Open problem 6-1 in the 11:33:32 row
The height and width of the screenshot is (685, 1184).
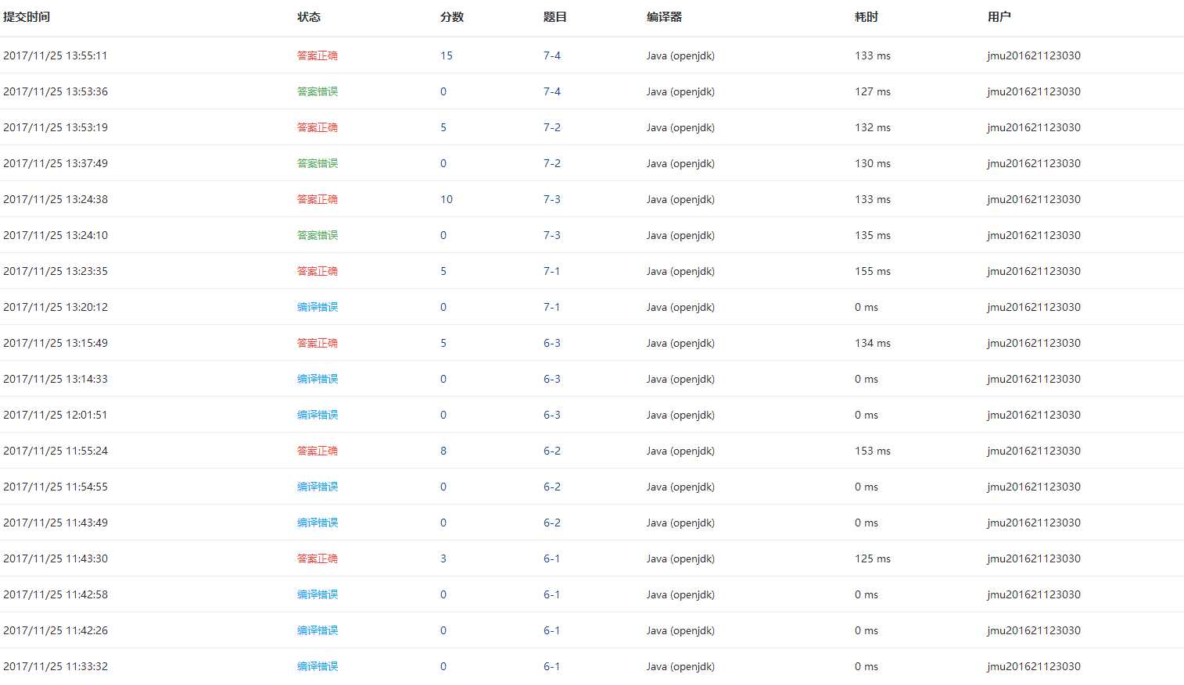[552, 666]
